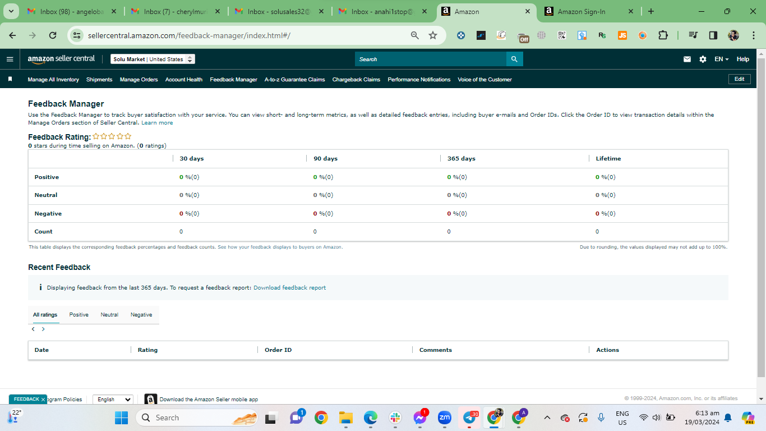Open Telegram from the taskbar
The height and width of the screenshot is (431, 766).
click(x=469, y=418)
